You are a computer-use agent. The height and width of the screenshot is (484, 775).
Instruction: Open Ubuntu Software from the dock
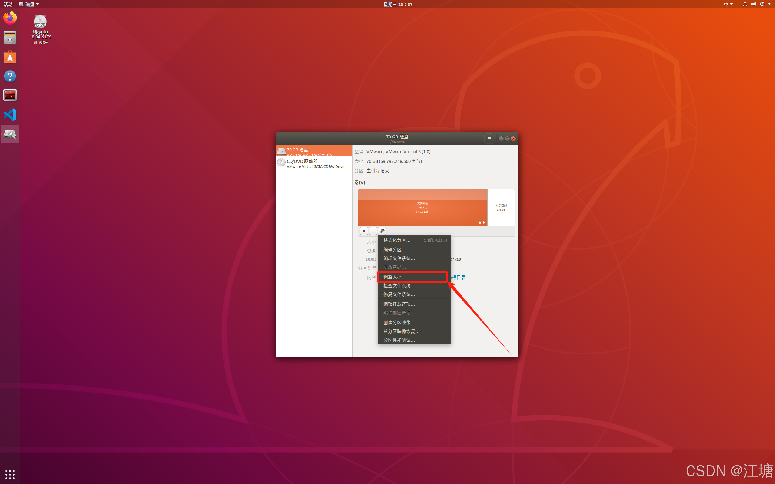pos(10,57)
